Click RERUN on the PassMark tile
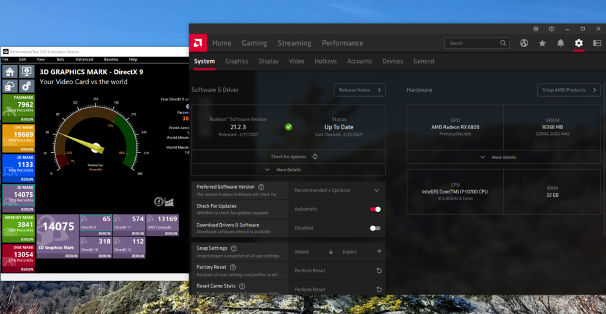606x314 pixels. (x=27, y=119)
